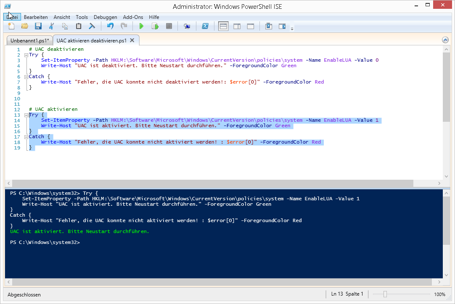Open the Debuggen menu

point(106,17)
